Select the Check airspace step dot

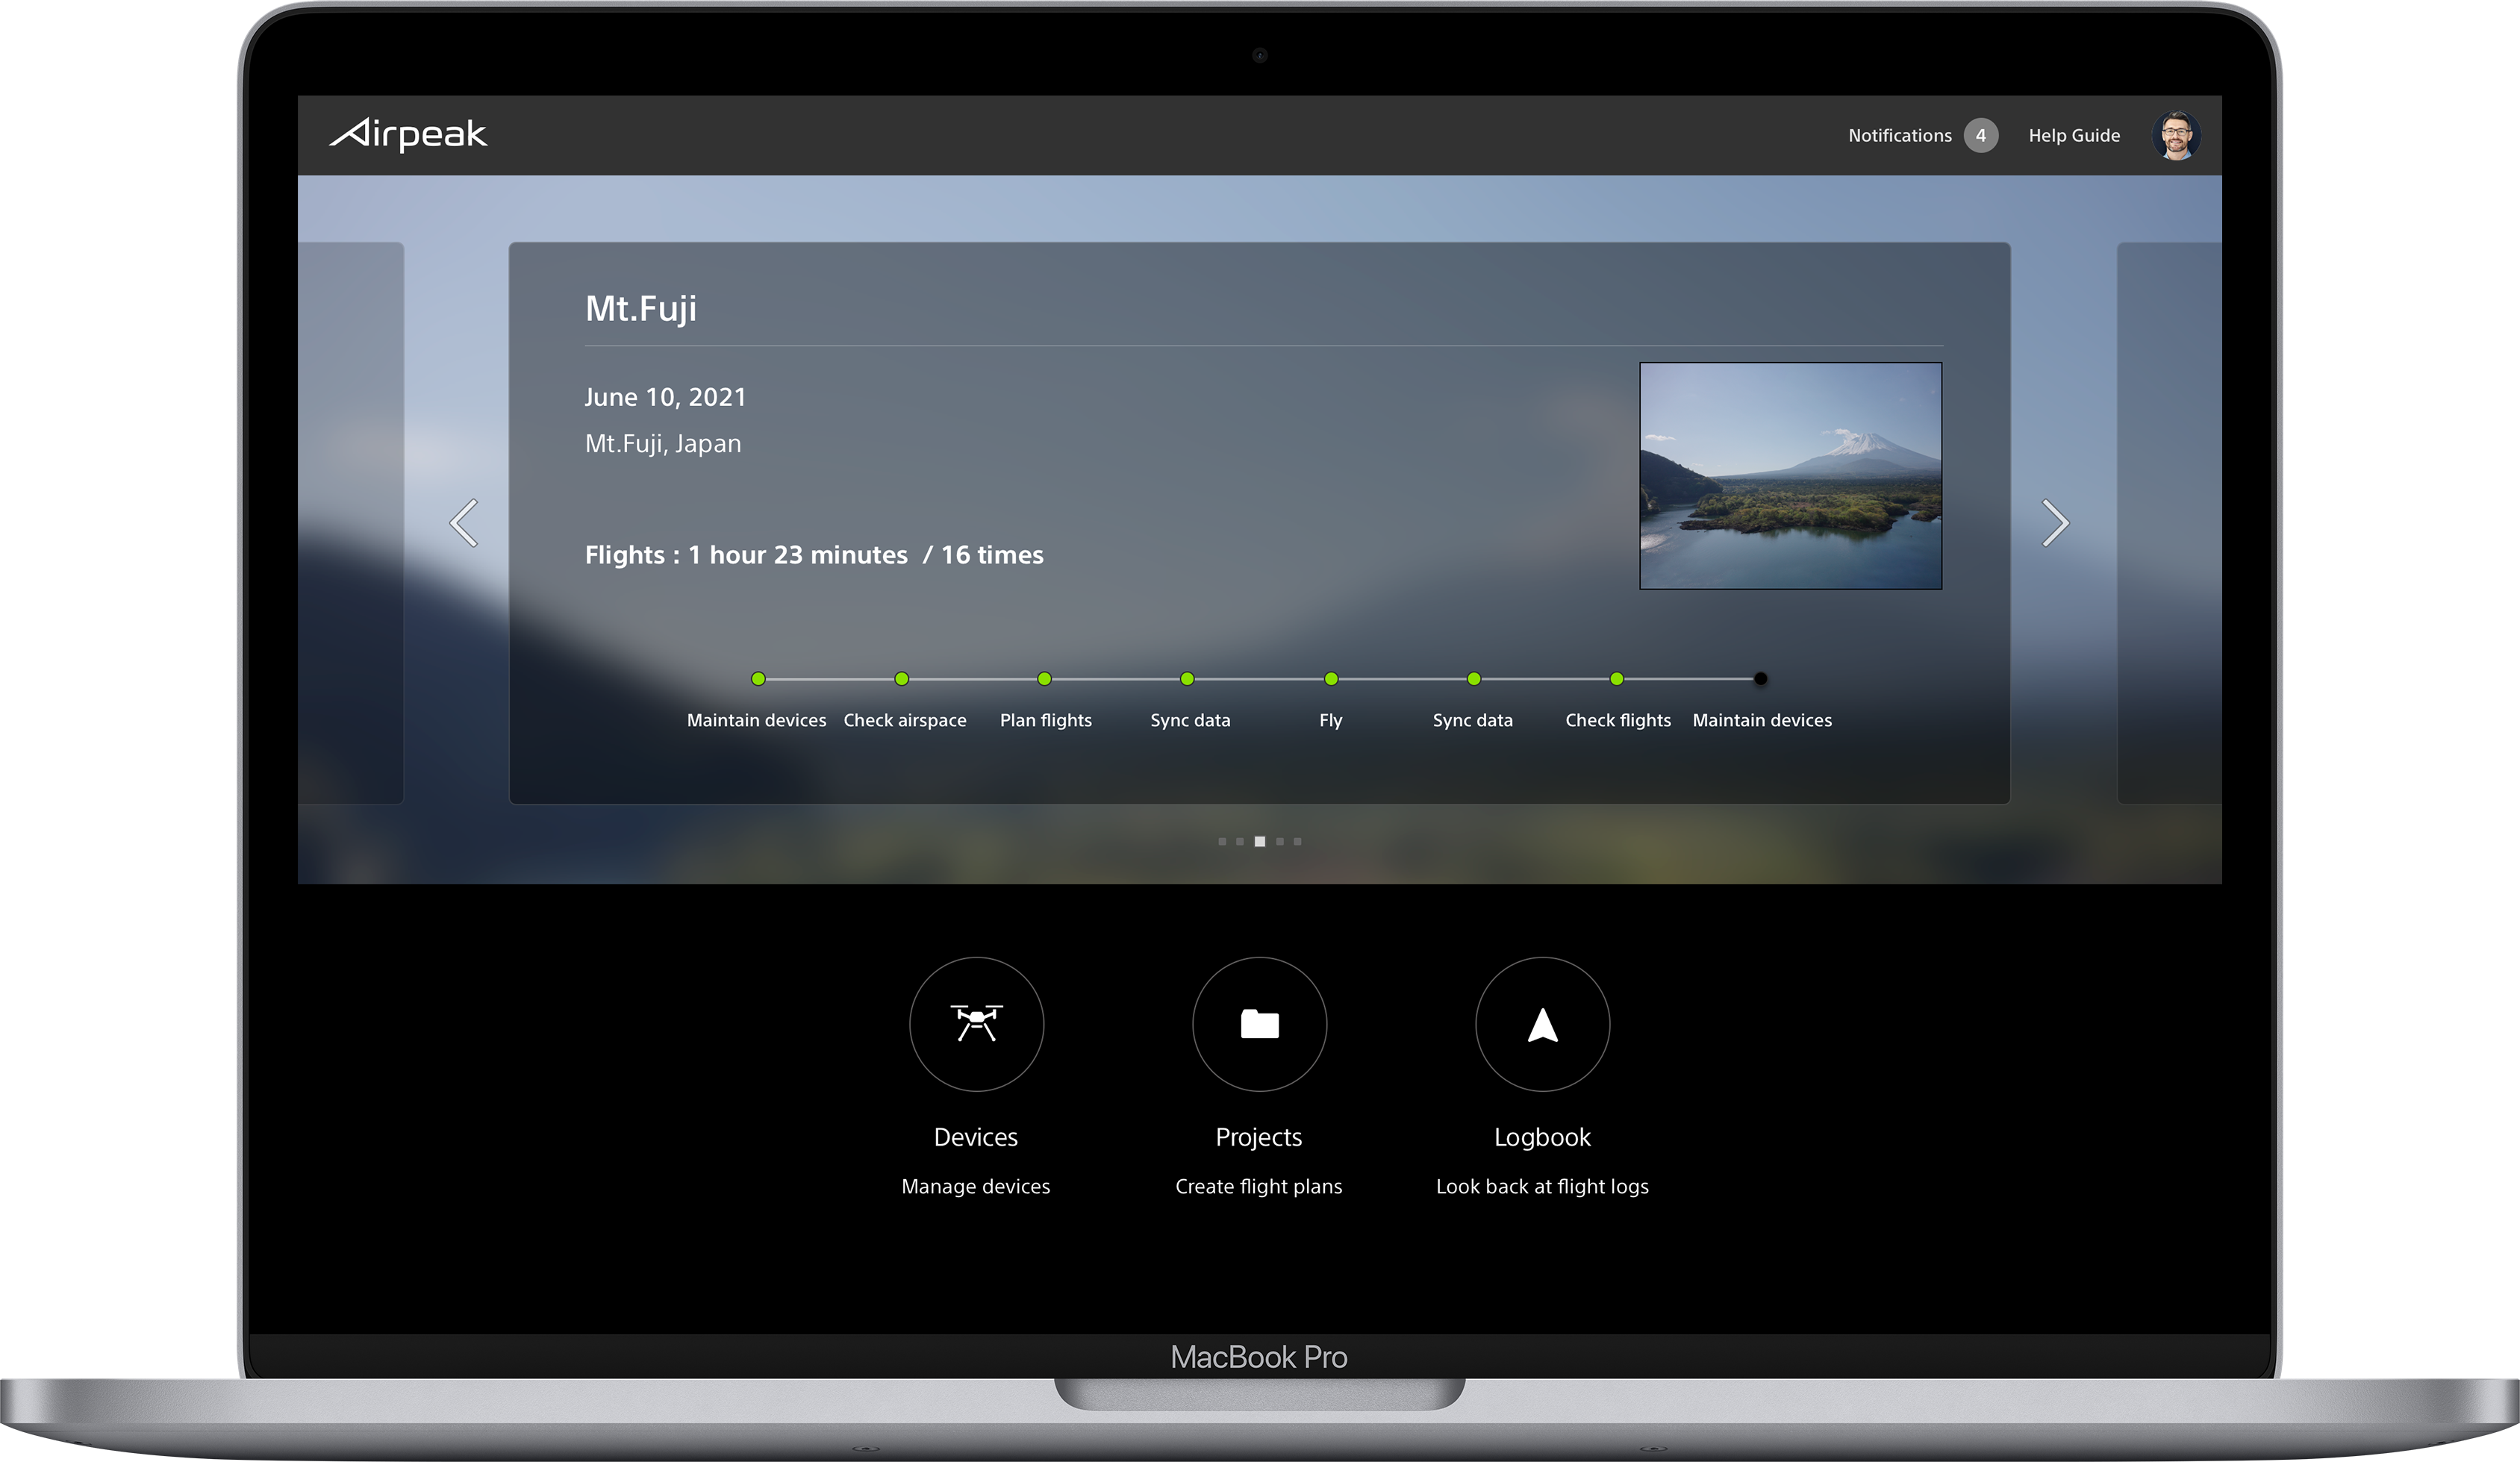point(901,679)
